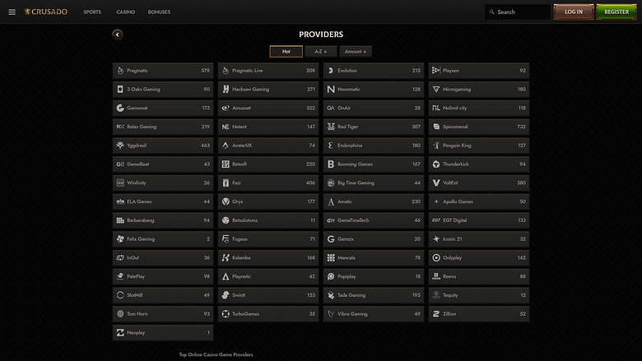Click the Booming Games B icon
Image resolution: width=642 pixels, height=361 pixels.
(x=331, y=164)
